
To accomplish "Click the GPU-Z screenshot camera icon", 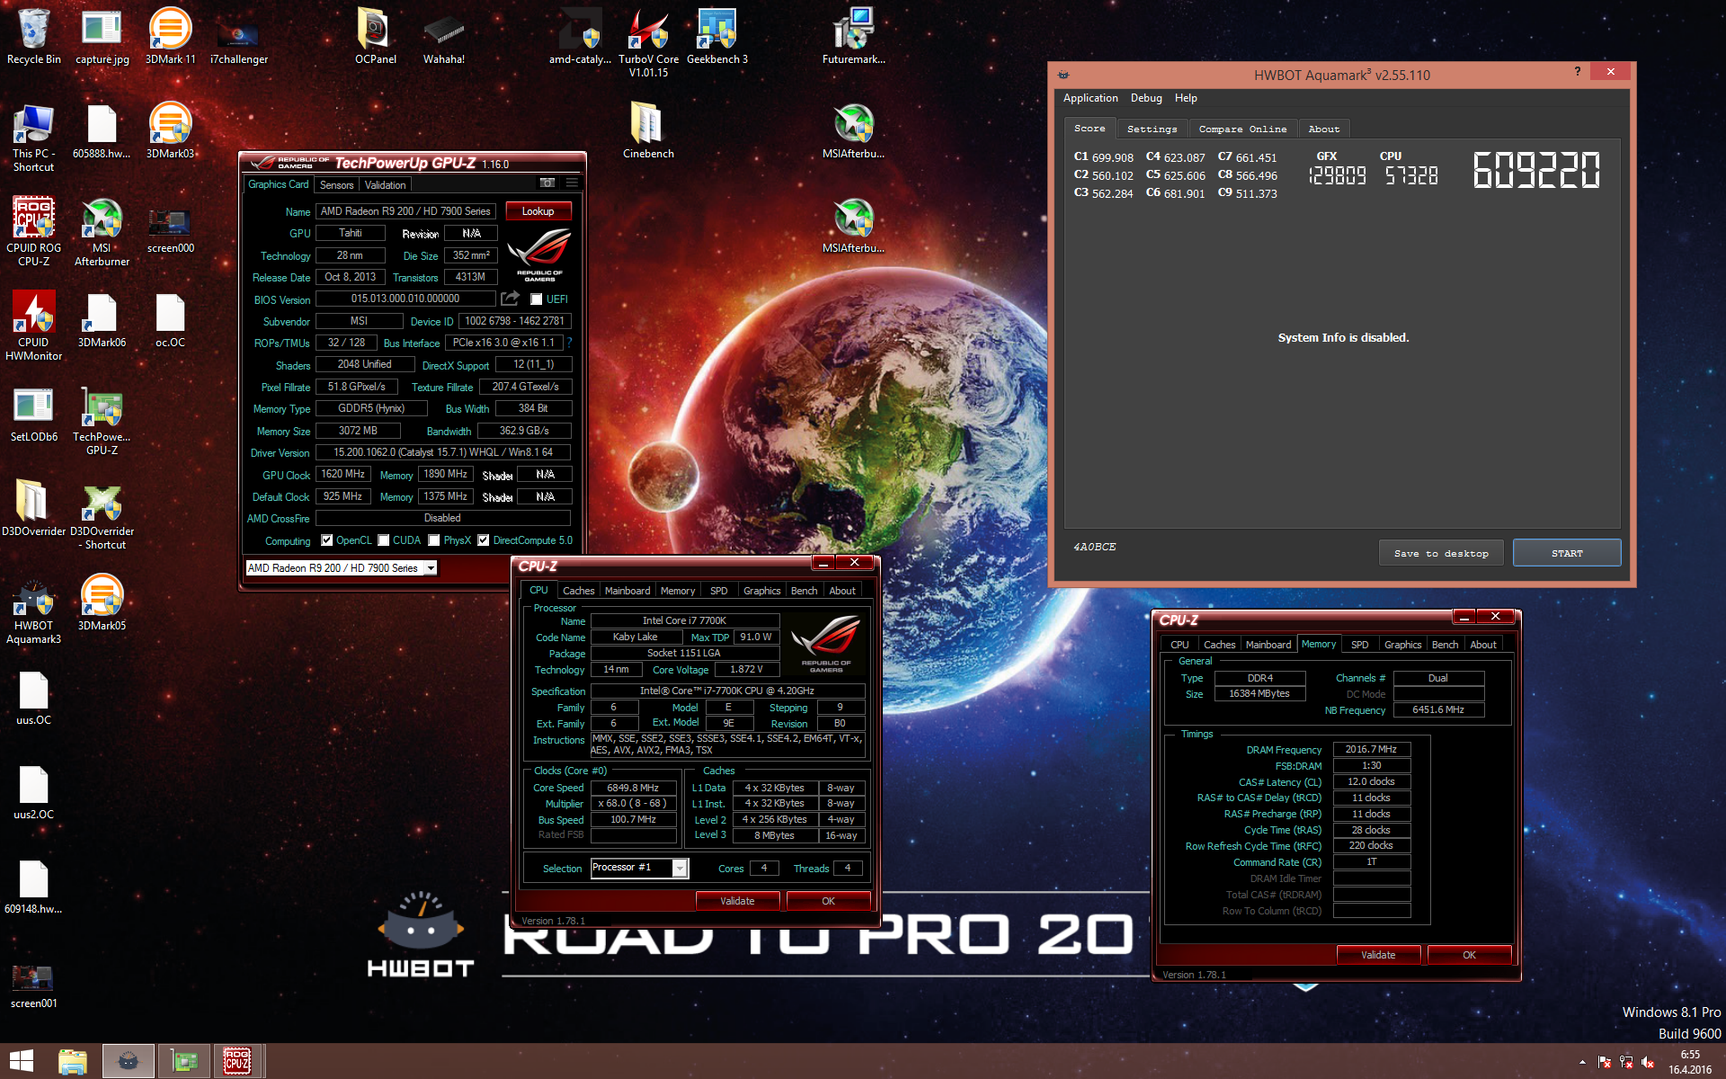I will pyautogui.click(x=547, y=183).
